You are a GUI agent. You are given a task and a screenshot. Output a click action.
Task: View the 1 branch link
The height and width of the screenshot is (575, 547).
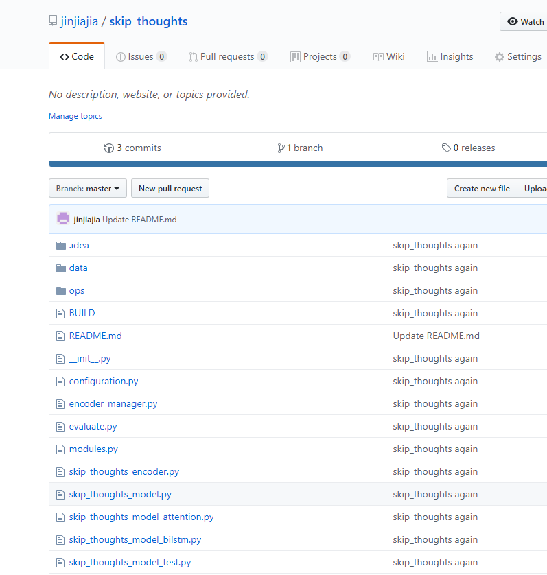[300, 148]
